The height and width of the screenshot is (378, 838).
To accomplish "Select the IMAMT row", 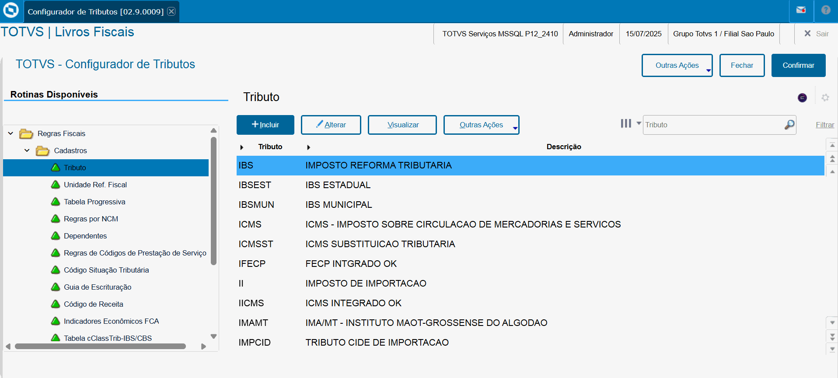I will (530, 323).
